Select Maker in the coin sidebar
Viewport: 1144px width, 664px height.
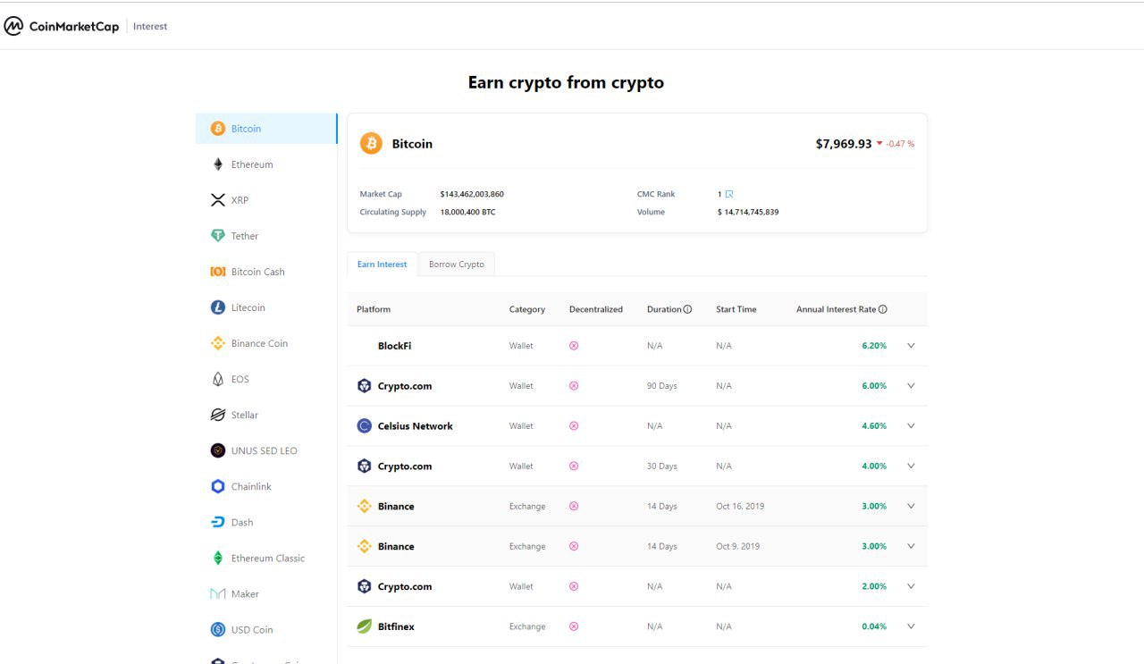[x=266, y=593]
